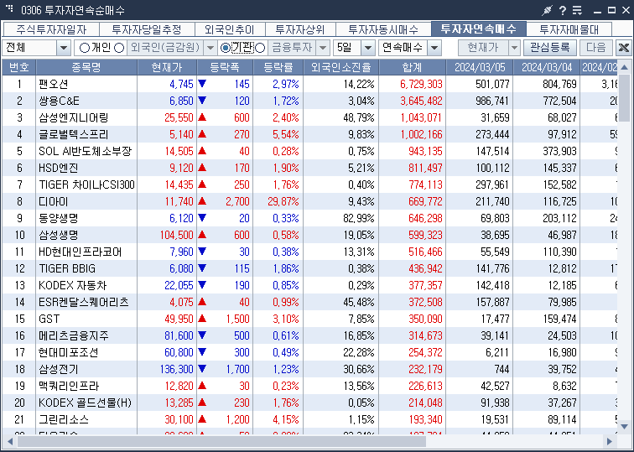Select the 글로벌텍스프리 stock name
634x452 pixels.
[74, 134]
